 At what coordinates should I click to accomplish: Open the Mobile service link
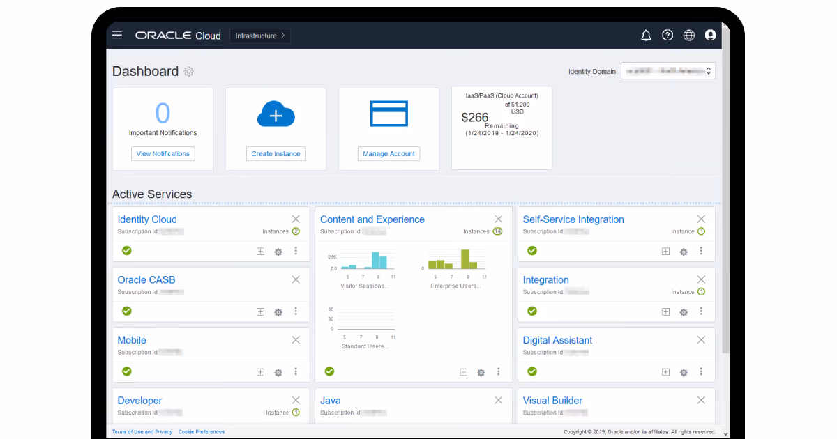[x=132, y=340]
